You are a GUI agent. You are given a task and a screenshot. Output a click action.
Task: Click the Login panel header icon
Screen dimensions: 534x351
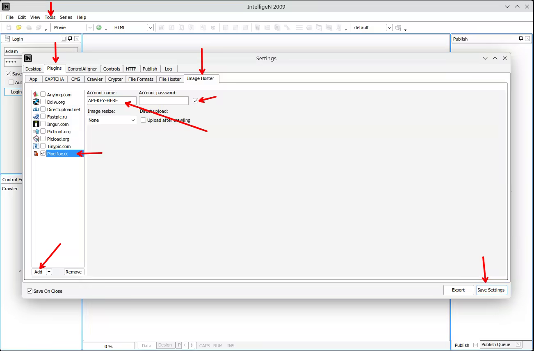tap(7, 39)
